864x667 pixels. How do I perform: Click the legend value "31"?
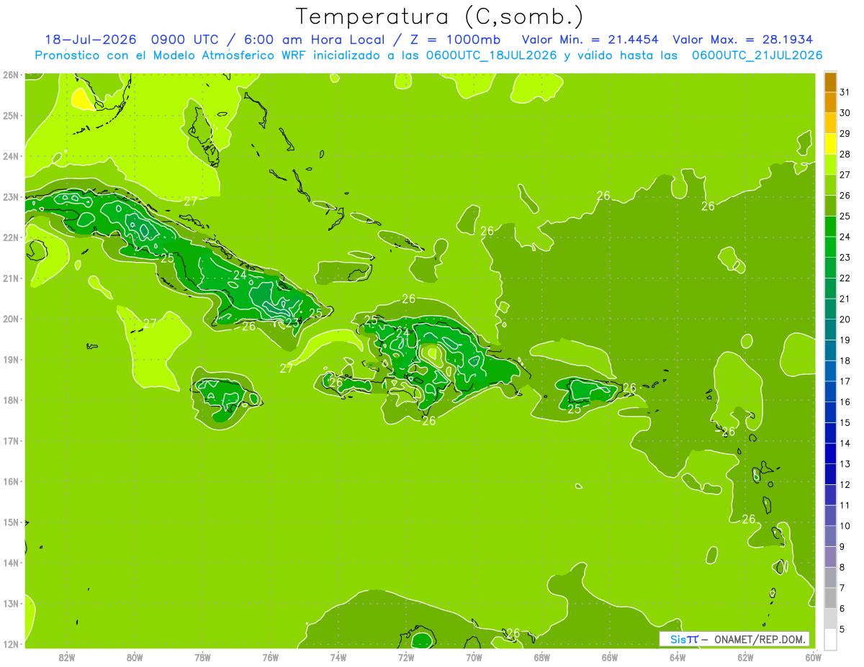tap(845, 92)
